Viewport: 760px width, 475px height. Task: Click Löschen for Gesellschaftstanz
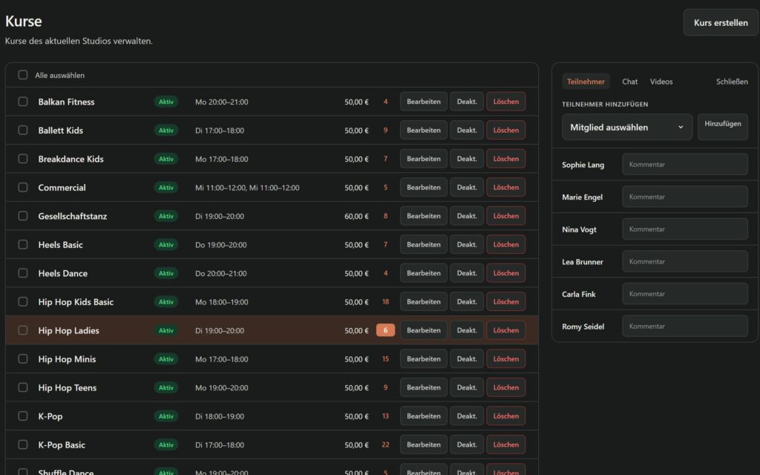click(506, 216)
